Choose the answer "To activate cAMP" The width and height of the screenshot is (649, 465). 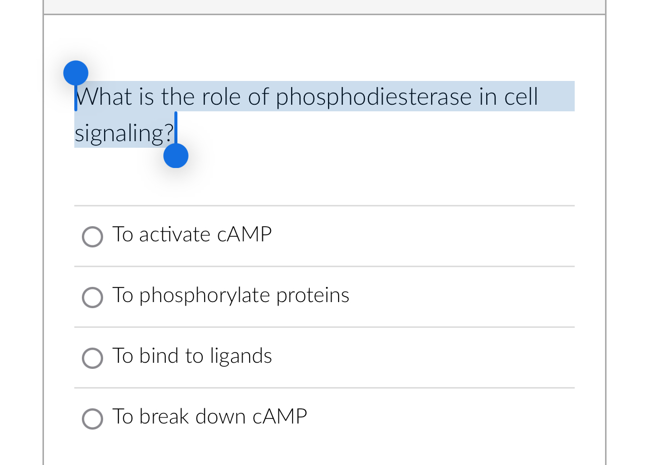(x=192, y=235)
